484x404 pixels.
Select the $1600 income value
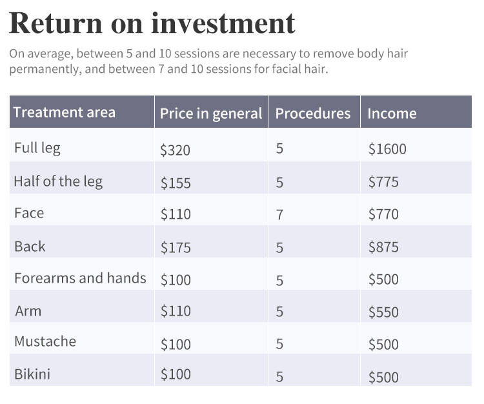[x=387, y=149]
